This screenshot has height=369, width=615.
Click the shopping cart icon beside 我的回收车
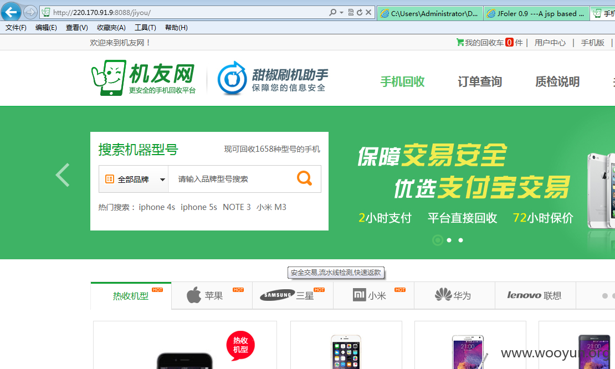click(x=460, y=42)
